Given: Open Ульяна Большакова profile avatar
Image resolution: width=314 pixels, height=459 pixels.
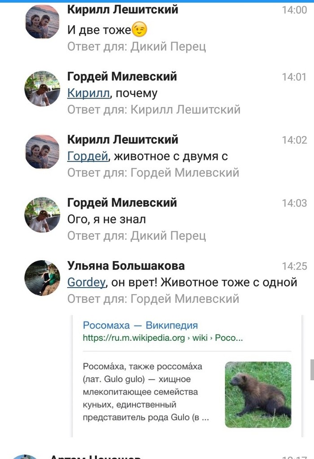Looking at the screenshot, I should [x=42, y=278].
